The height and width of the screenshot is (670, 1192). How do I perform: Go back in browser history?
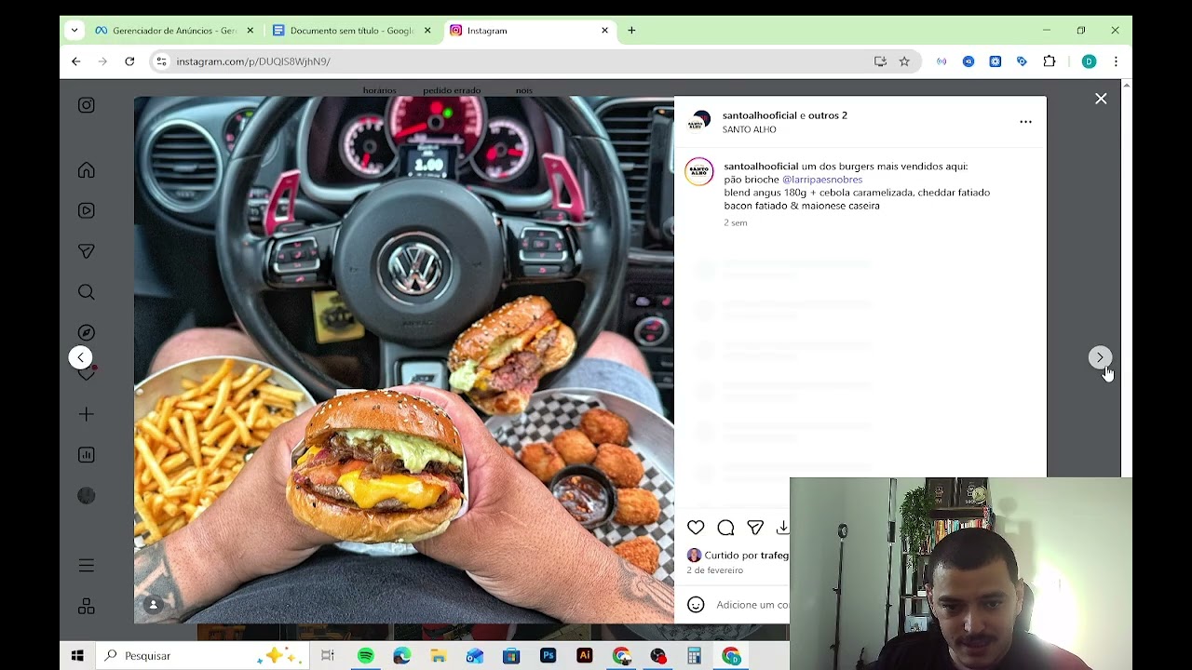(x=76, y=61)
